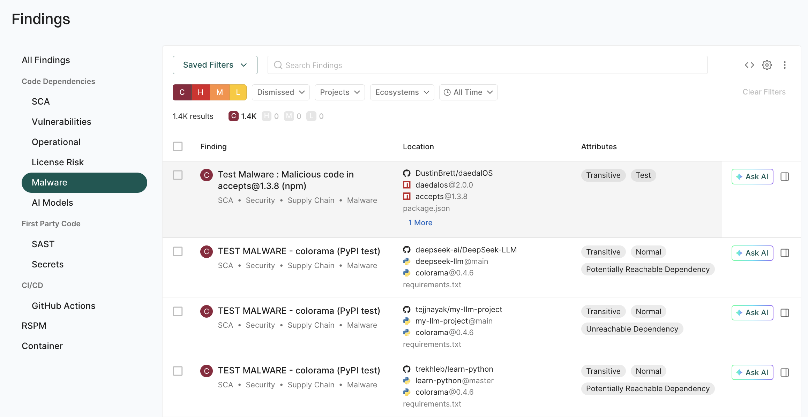Open the All Time date filter

point(468,92)
